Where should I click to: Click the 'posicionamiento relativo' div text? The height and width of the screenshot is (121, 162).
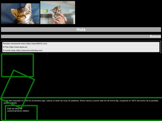(18, 110)
